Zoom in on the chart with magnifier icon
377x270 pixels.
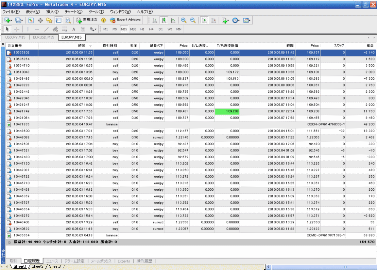[184, 20]
